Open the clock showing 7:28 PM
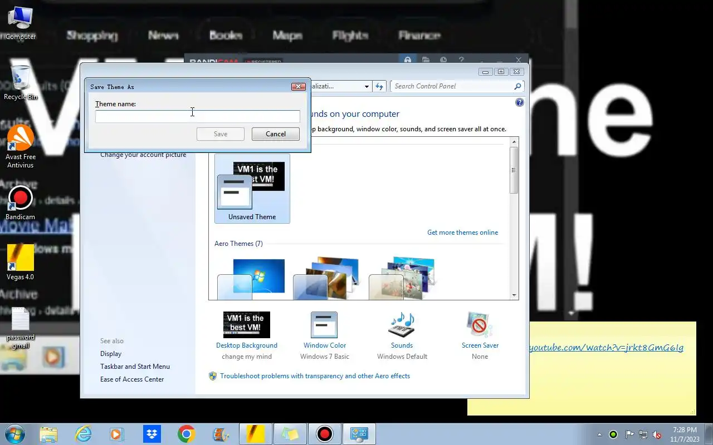Viewport: 713px width, 445px height. (x=685, y=434)
